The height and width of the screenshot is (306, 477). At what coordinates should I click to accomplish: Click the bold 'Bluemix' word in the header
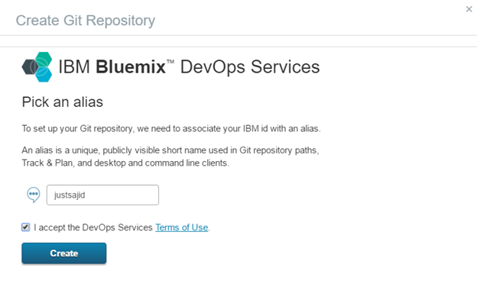tap(131, 67)
